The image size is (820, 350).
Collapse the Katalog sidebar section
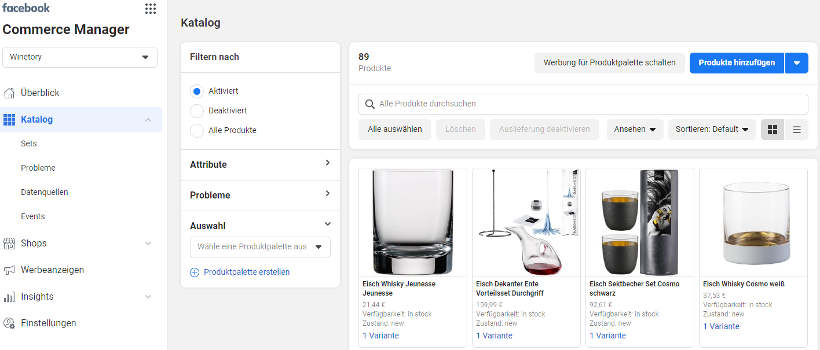(148, 120)
